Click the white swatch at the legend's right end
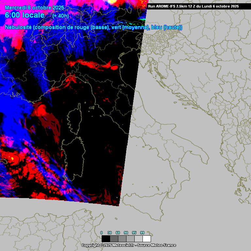 click(147, 239)
